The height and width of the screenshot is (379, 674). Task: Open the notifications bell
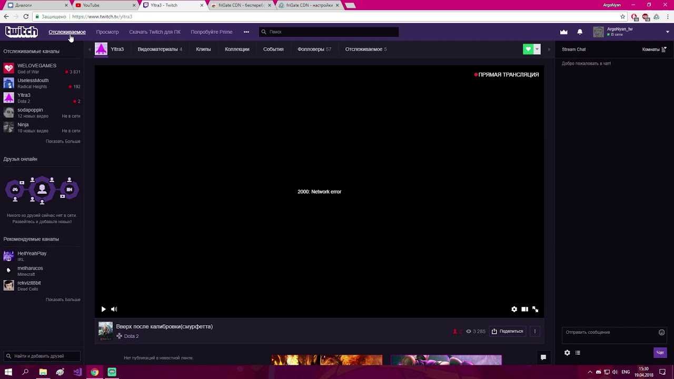580,32
